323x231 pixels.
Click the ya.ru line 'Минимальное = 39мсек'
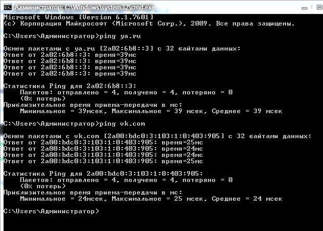click(x=151, y=111)
